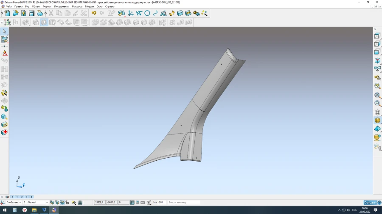Expand the isometric view cube flyout
The image size is (382, 214).
[377, 61]
